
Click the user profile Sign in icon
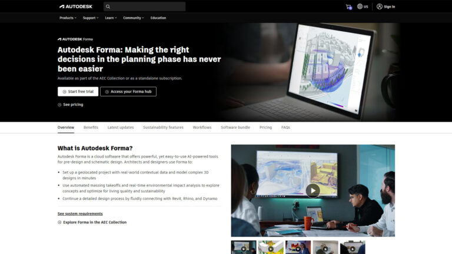click(x=380, y=6)
